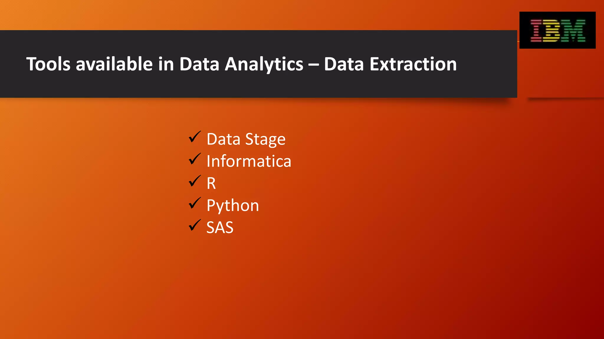Viewport: 604px width, 339px height.
Task: Click the red letter I in the IBM logo
Action: pos(536,31)
